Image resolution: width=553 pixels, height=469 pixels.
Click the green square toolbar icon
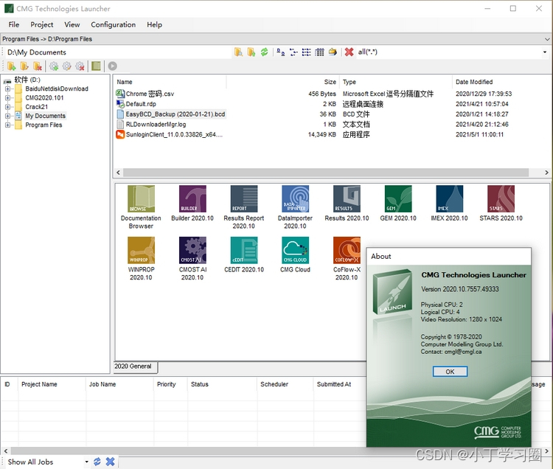[96, 66]
